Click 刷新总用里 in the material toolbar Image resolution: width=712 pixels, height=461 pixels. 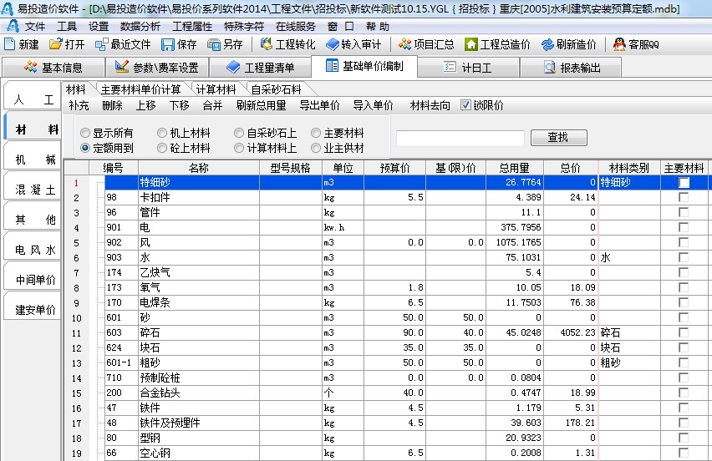point(261,105)
